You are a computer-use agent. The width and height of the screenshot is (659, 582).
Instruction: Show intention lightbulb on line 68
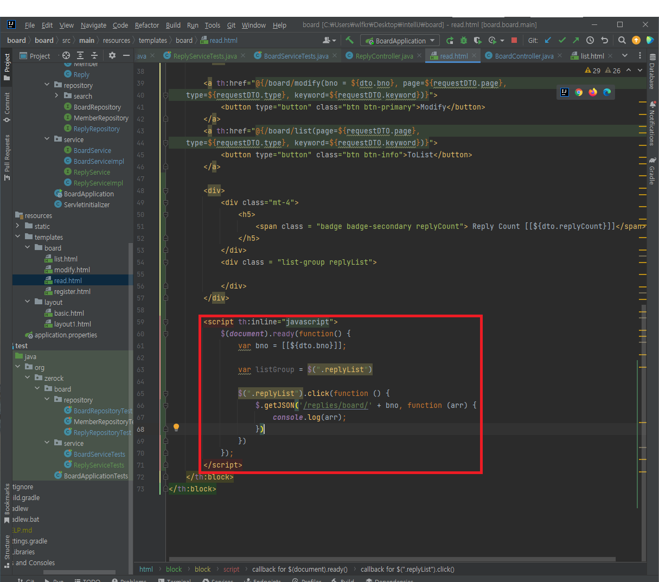click(176, 427)
